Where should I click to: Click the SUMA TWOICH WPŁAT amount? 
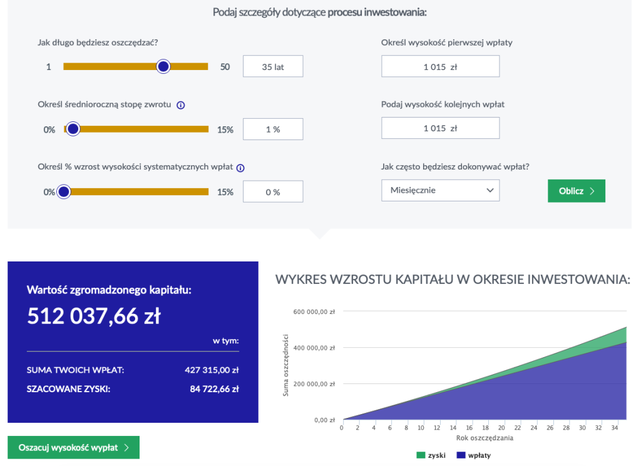coord(212,370)
